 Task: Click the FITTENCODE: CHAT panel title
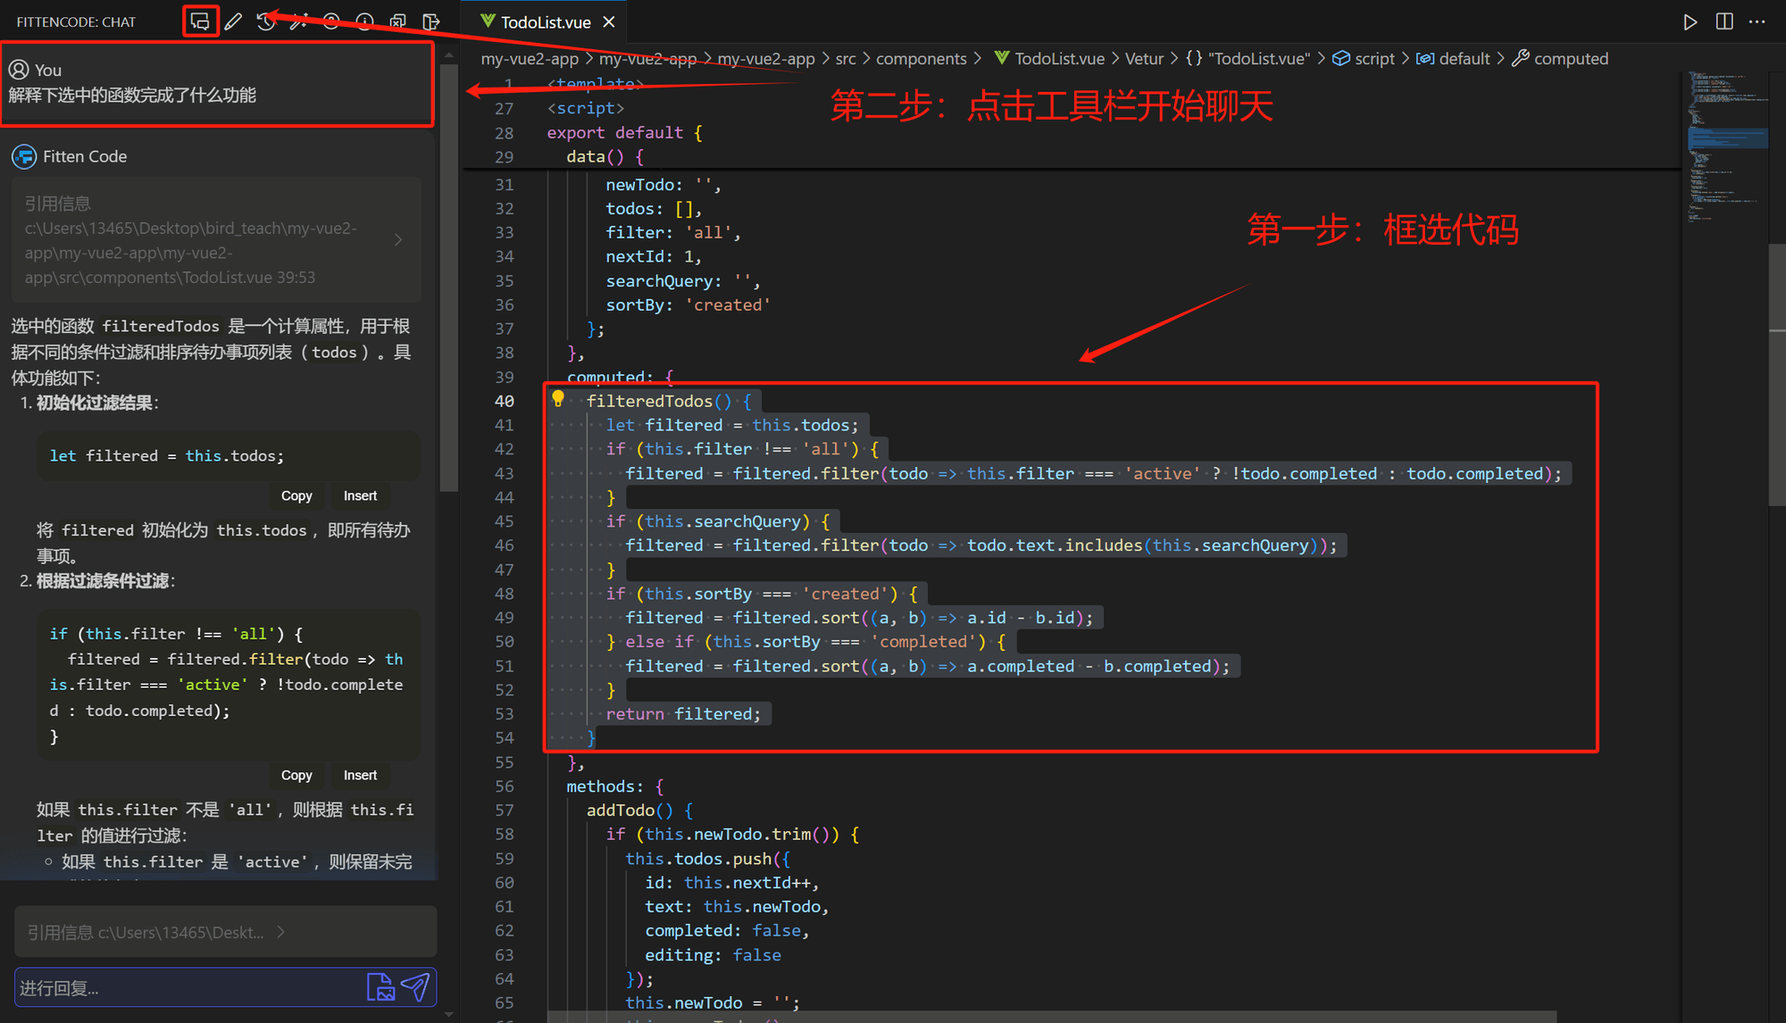point(76,21)
